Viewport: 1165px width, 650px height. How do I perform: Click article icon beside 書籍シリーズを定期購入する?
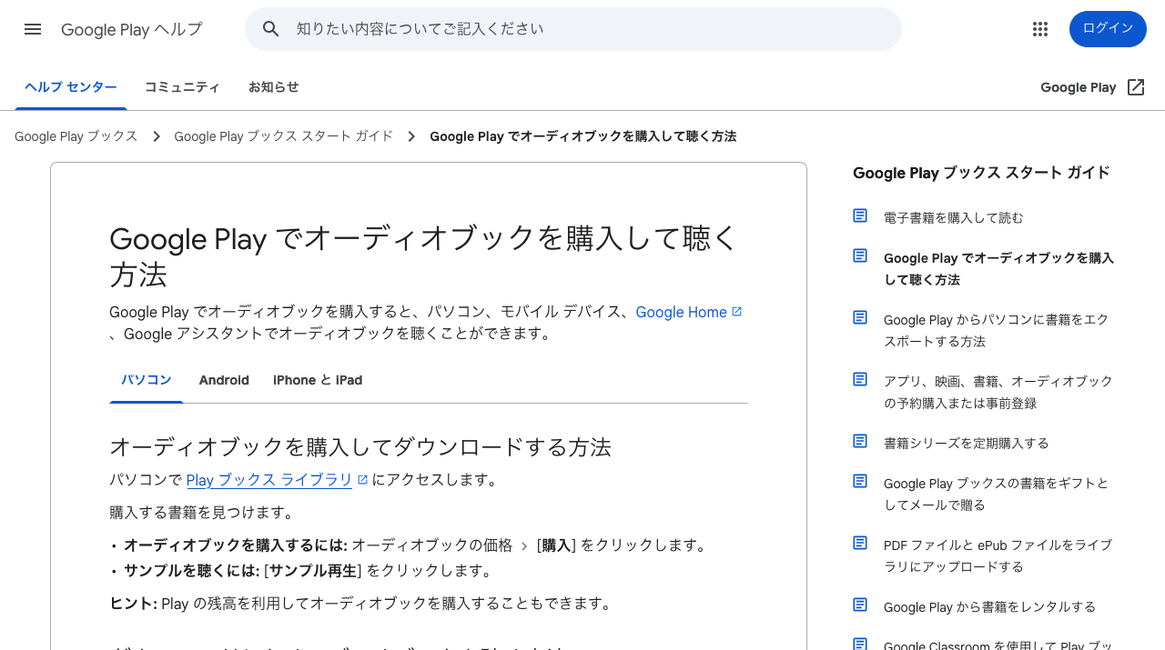pos(860,441)
